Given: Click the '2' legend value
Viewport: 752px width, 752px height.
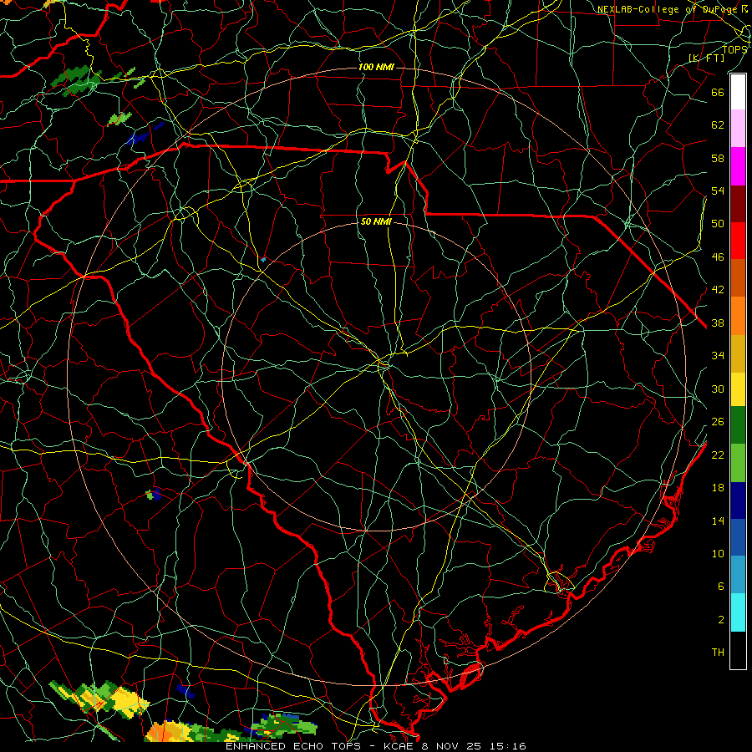Looking at the screenshot, I should tap(720, 620).
